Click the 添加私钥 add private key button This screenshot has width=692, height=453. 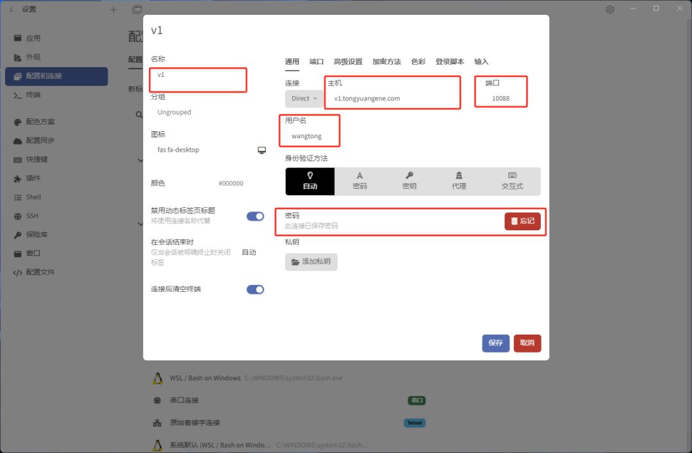[x=311, y=262]
